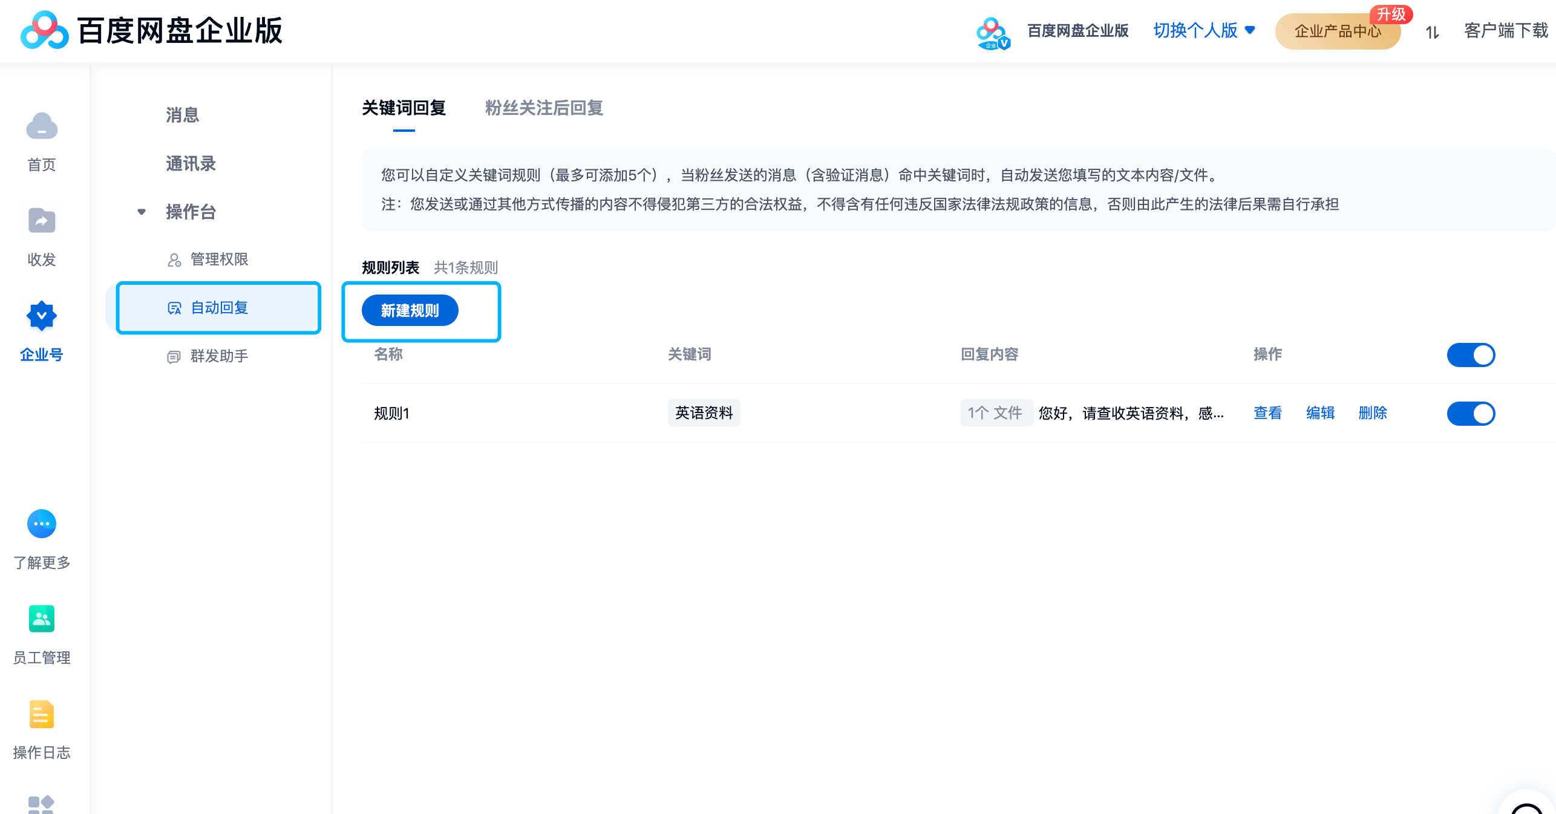
Task: Click the 管理权限 user icon
Action: coord(174,260)
